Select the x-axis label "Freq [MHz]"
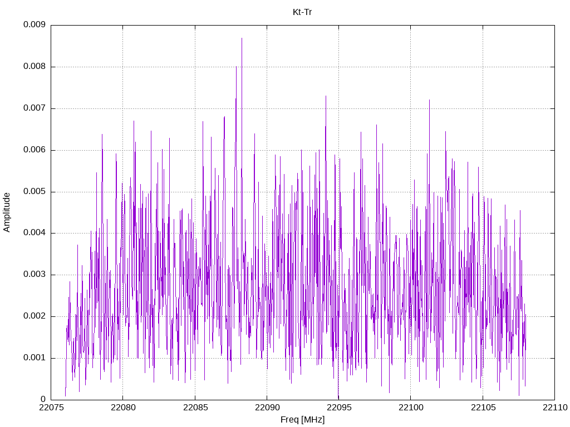Screen dimensions: 570x427 coord(302,420)
